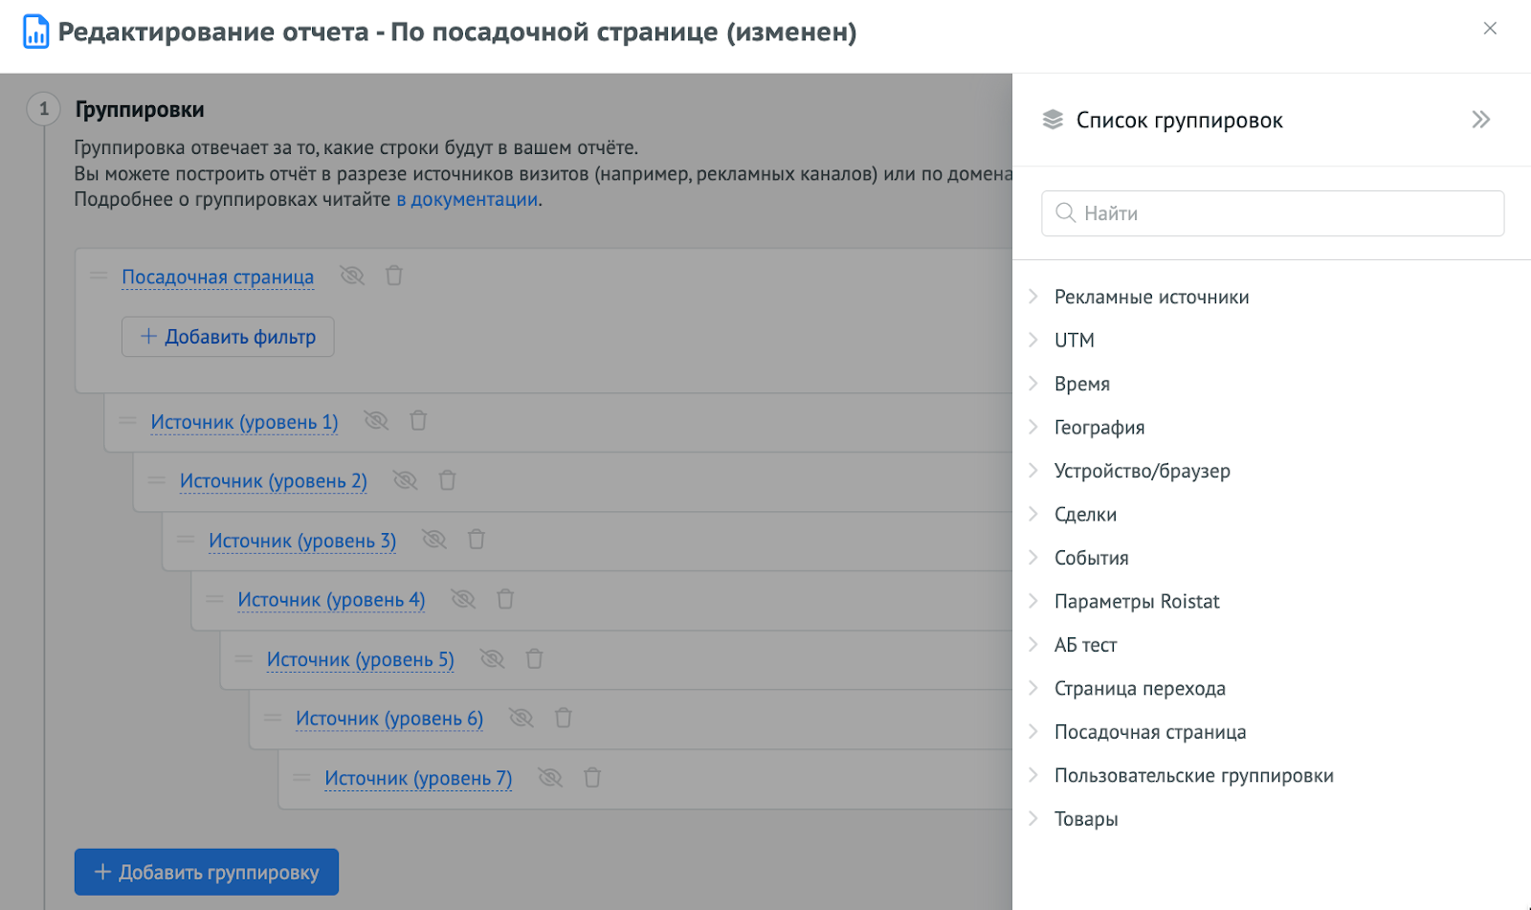1531x910 pixels.
Task: Click the Добавить фильтр button
Action: coord(227,336)
